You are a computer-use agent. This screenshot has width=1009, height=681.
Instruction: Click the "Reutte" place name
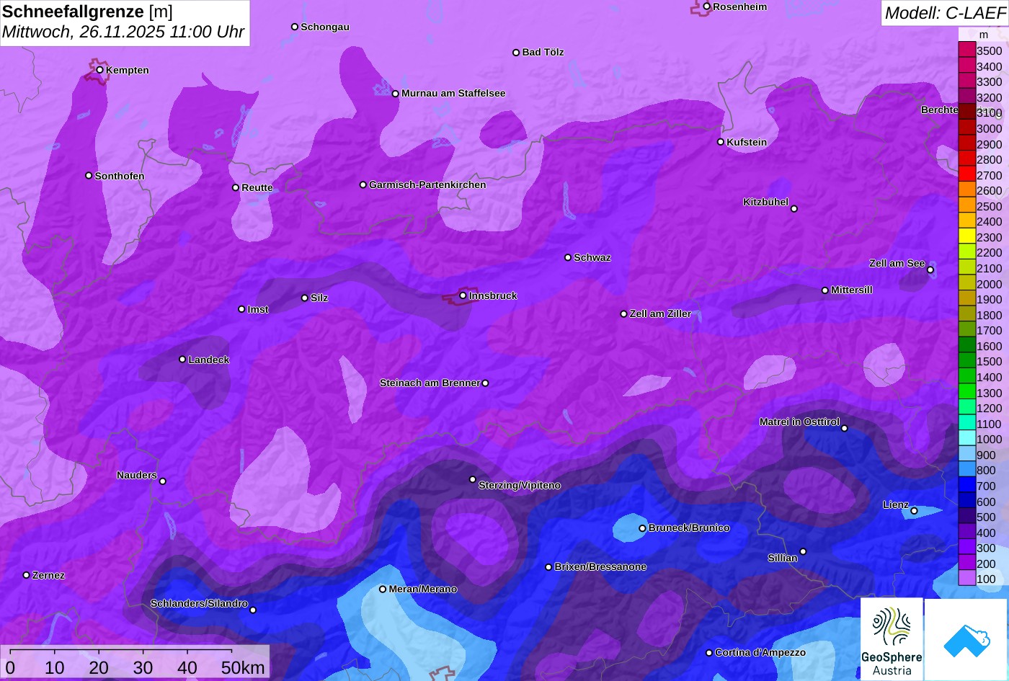(257, 187)
